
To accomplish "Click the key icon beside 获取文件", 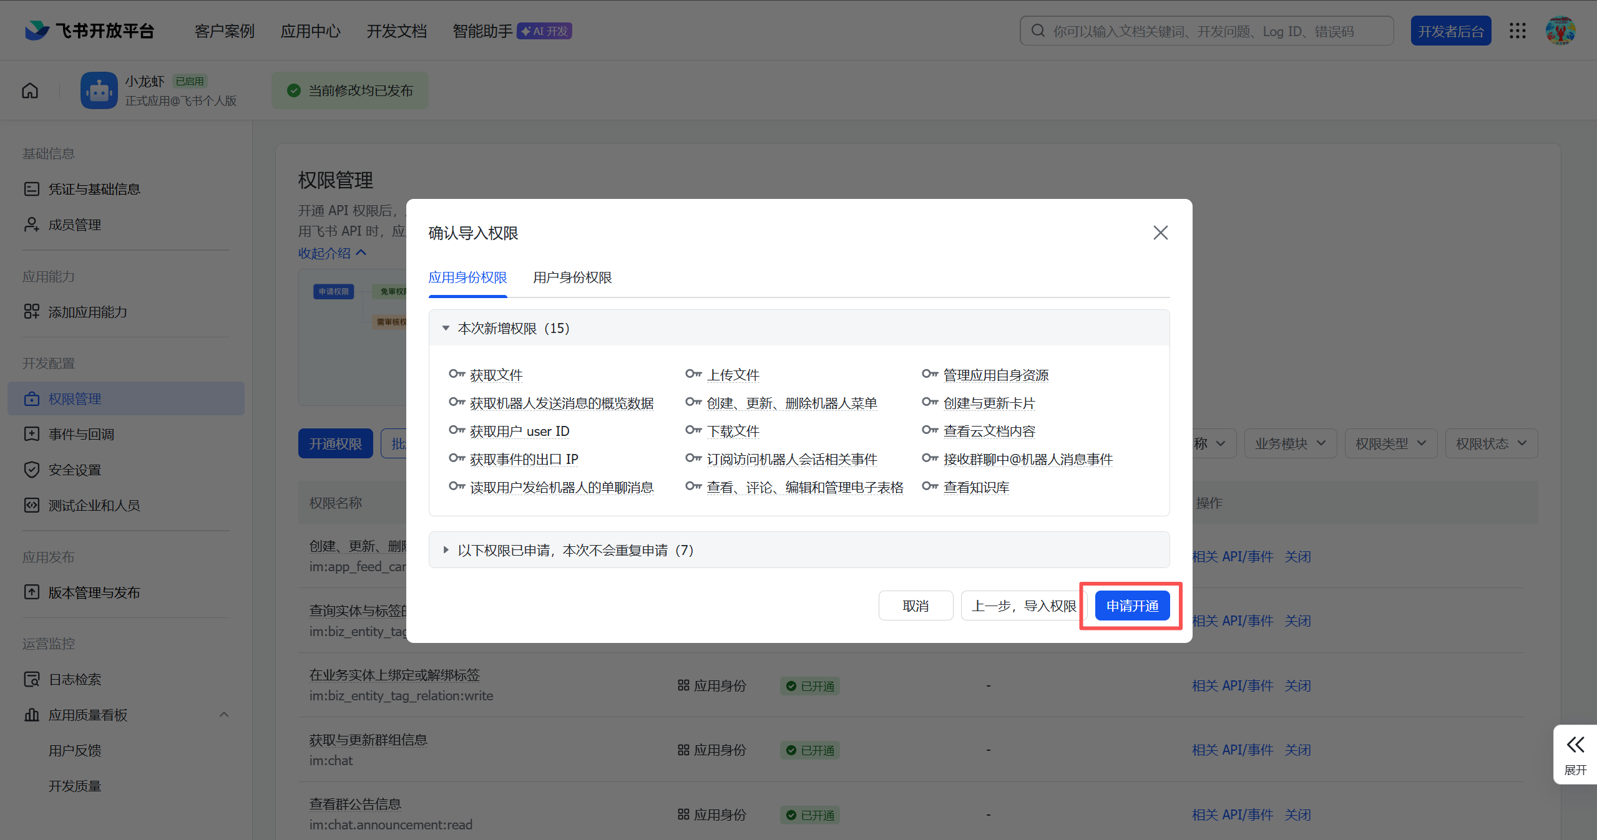I will (x=457, y=374).
